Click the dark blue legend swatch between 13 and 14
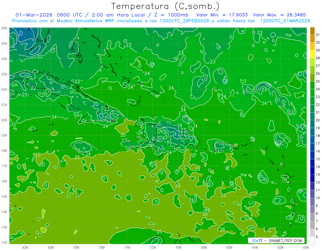 (x=312, y=171)
